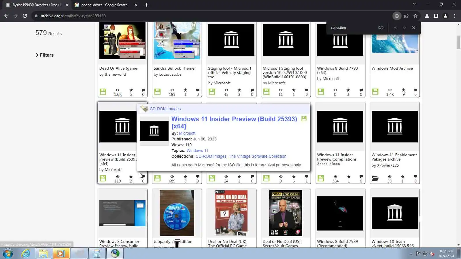The image size is (461, 259).
Task: Open Deal or No Deal (US) Secret Vault cover
Action: [286, 213]
